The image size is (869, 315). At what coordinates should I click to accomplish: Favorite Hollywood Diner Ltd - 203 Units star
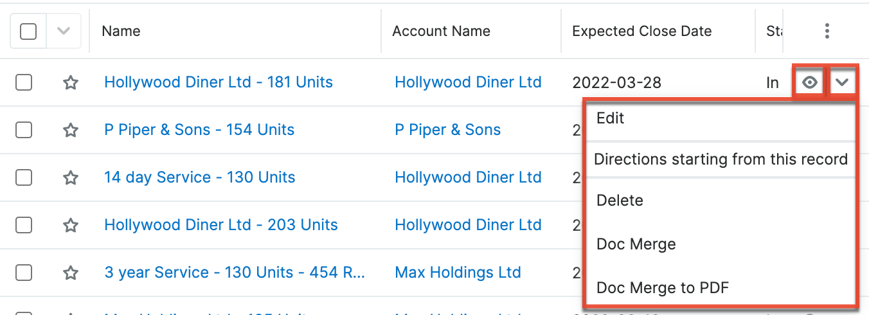pos(71,225)
